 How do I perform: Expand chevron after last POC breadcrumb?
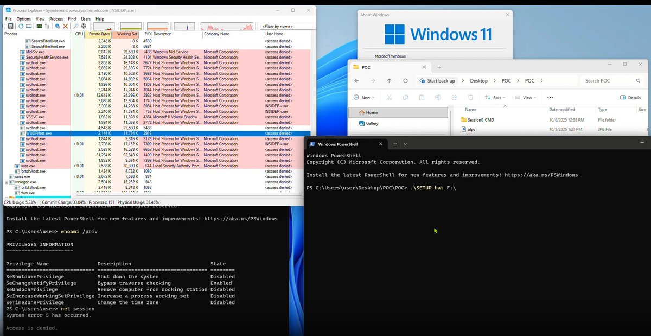(541, 80)
